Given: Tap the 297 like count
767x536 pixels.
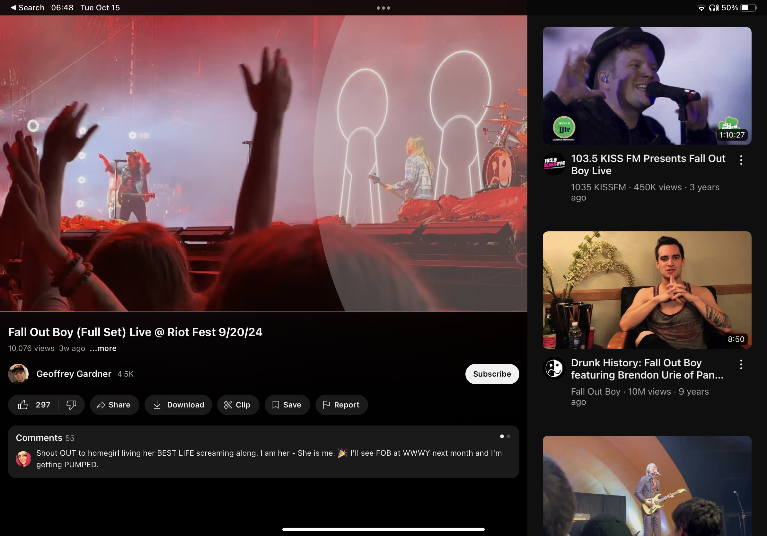Looking at the screenshot, I should pyautogui.click(x=43, y=405).
